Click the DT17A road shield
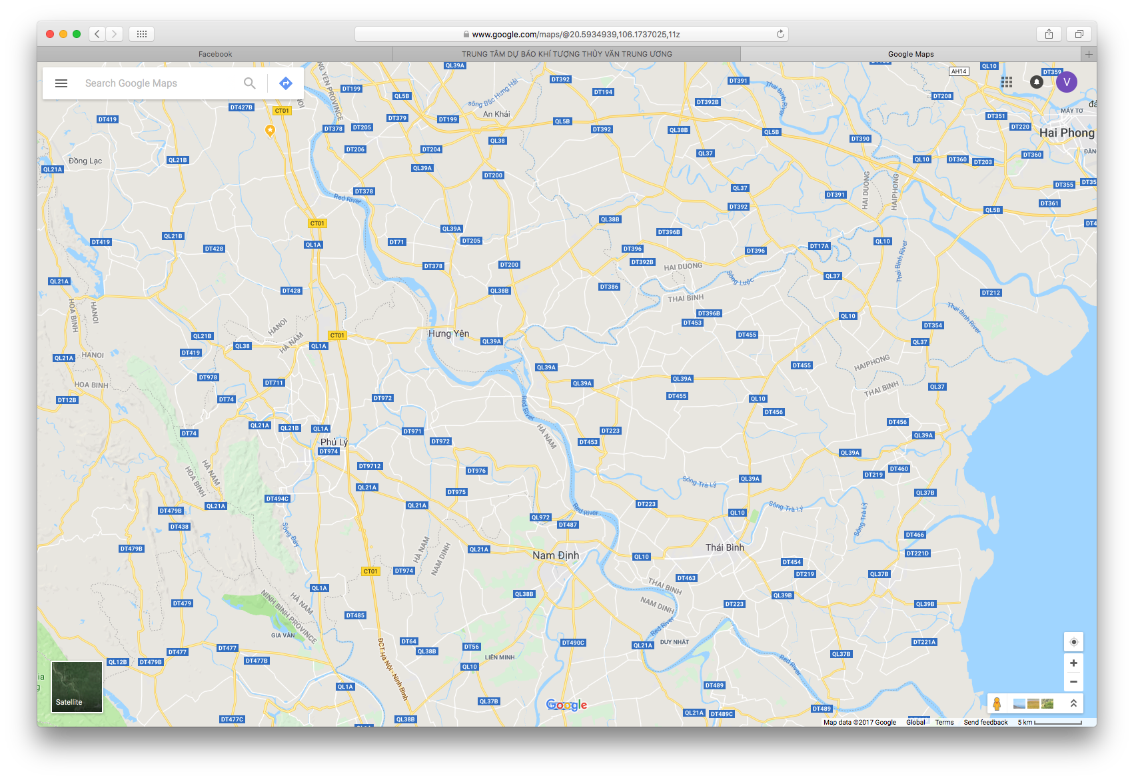This screenshot has width=1134, height=780. tap(820, 246)
